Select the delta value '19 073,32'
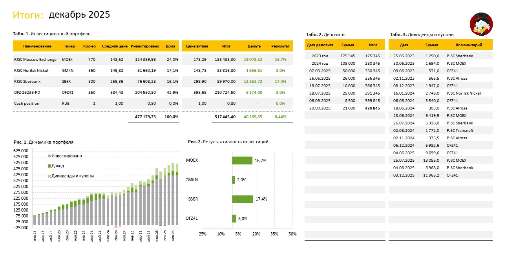The width and height of the screenshot is (506, 259). coord(253,60)
